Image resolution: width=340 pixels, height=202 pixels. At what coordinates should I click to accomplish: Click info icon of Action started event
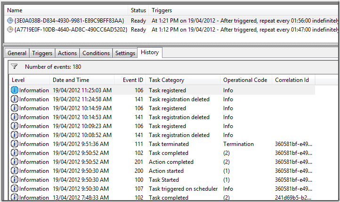(15, 171)
